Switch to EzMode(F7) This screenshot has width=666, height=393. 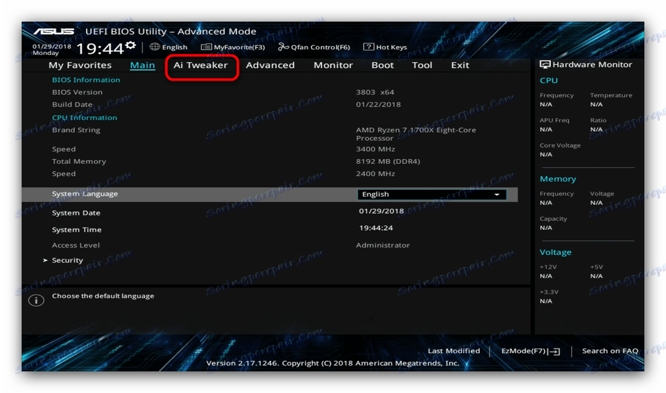coord(531,351)
